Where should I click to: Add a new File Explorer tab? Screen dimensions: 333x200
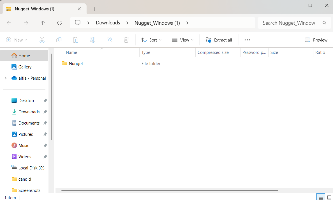pos(95,9)
